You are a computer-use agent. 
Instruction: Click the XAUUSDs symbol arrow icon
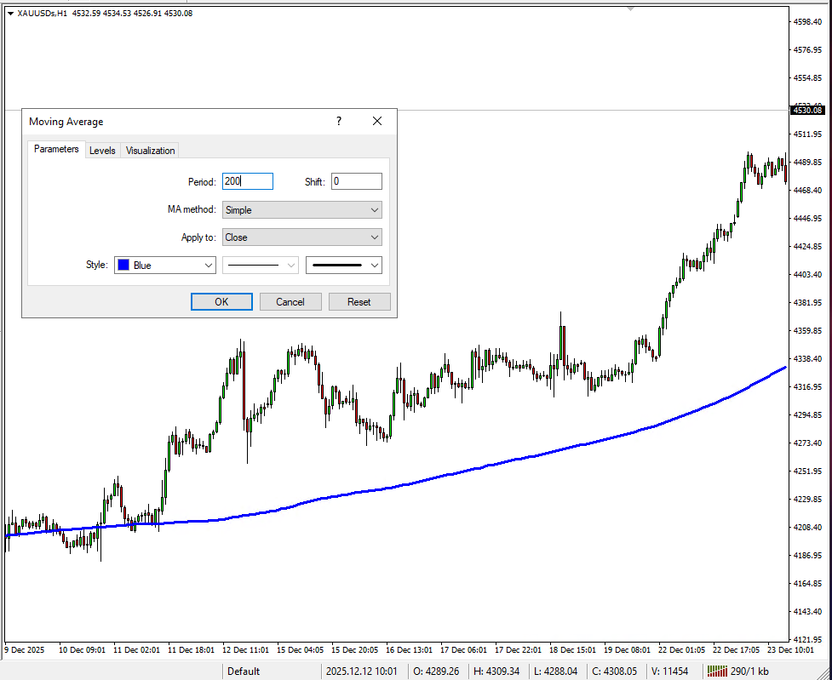pyautogui.click(x=10, y=13)
